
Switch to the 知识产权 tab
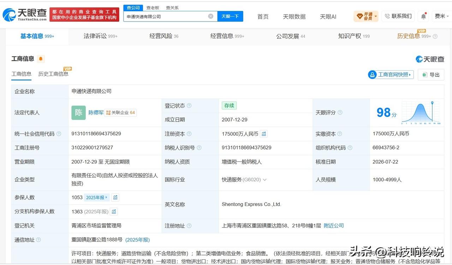coord(354,36)
